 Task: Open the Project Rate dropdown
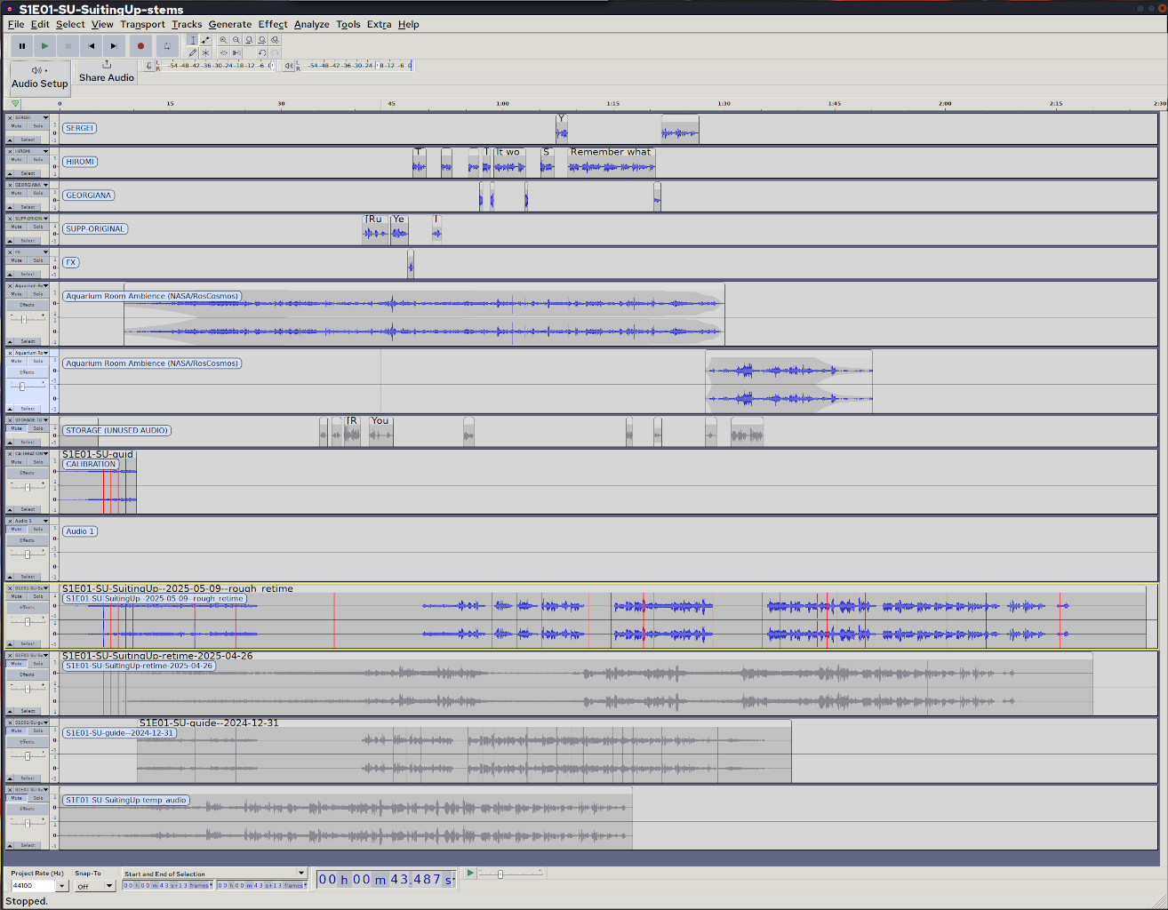pyautogui.click(x=61, y=886)
